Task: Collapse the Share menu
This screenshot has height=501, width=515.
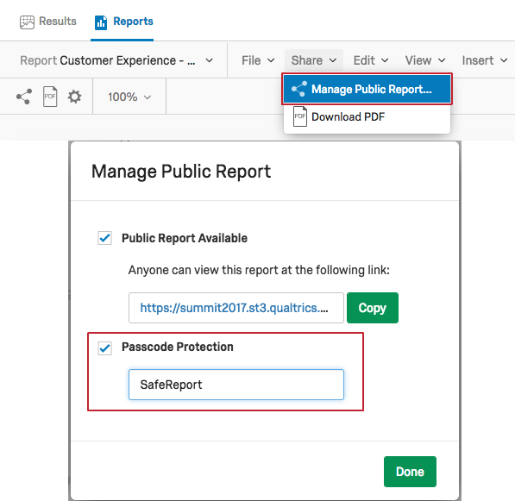Action: [314, 60]
